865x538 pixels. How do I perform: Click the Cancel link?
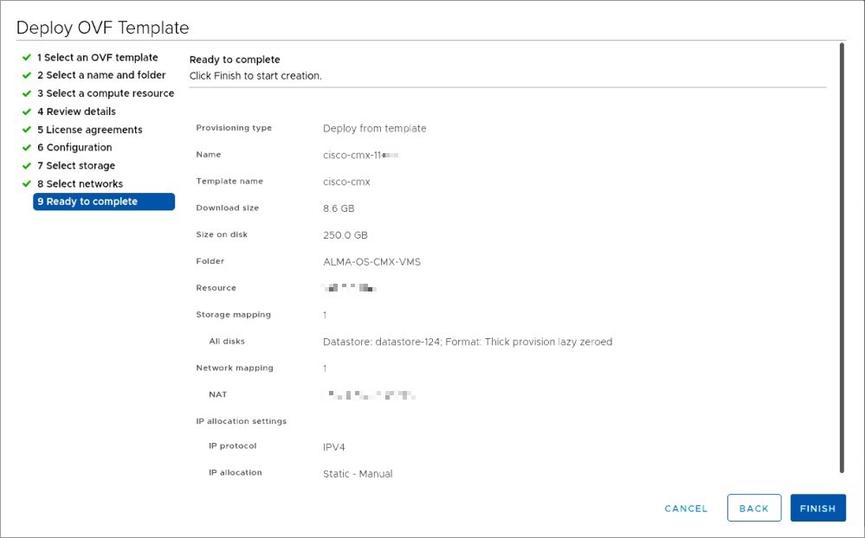coord(685,509)
